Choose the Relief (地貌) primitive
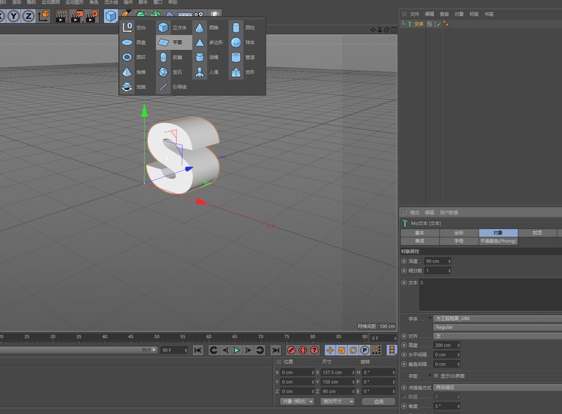562x414 pixels. (134, 87)
